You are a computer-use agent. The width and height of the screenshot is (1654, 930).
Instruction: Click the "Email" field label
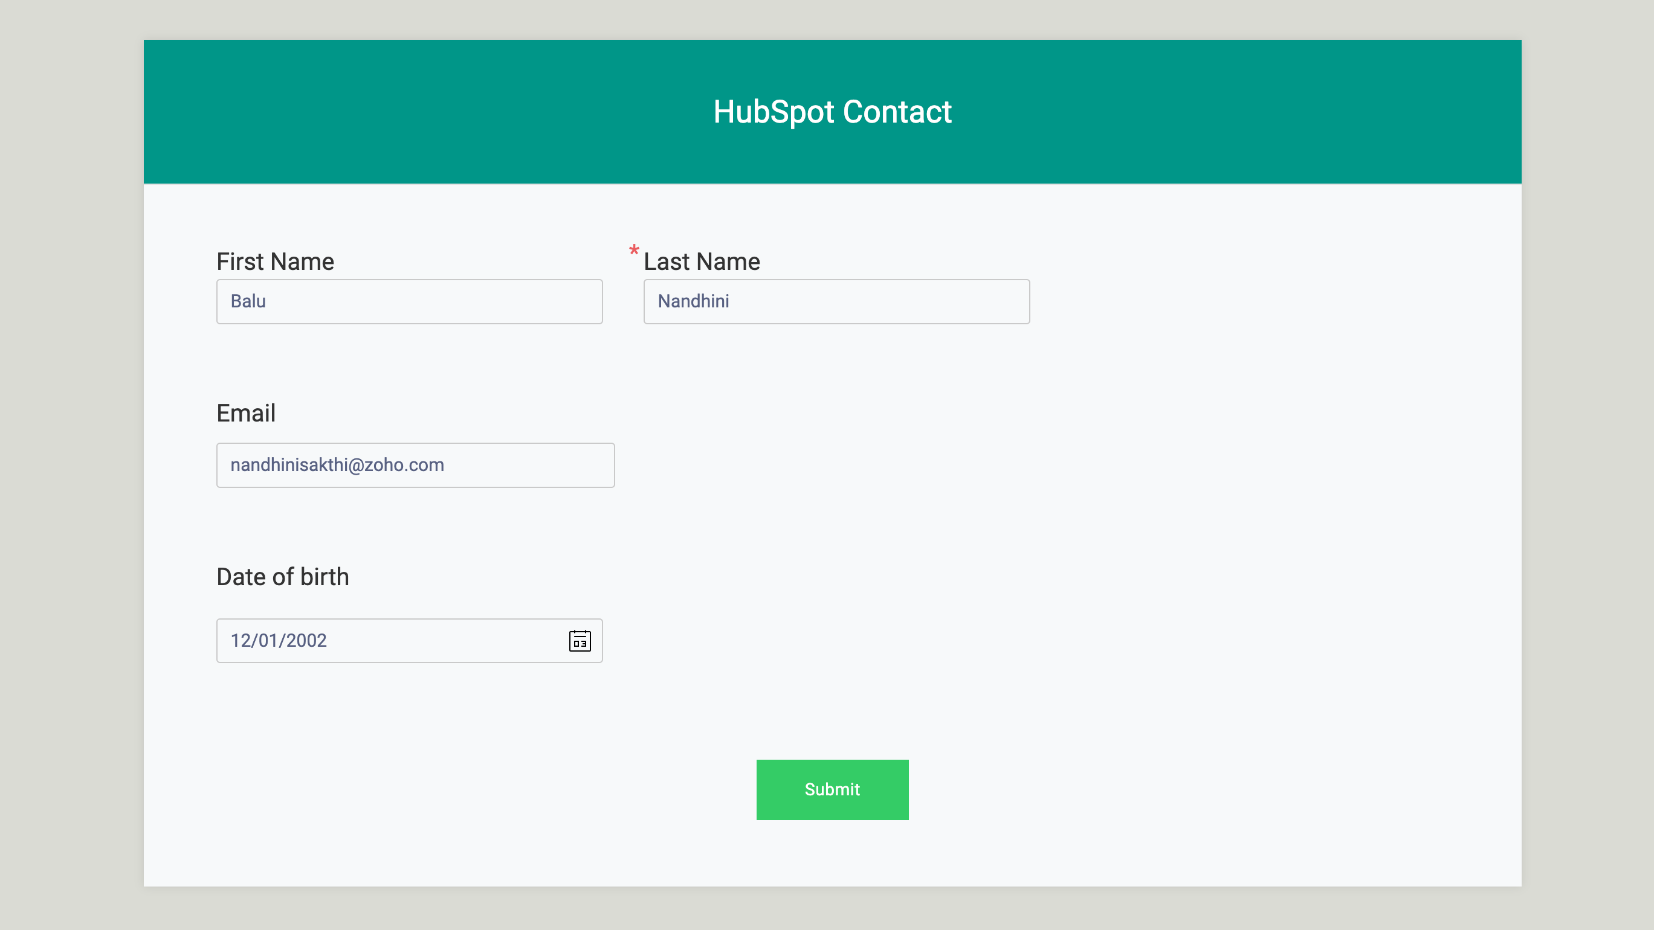(x=246, y=413)
